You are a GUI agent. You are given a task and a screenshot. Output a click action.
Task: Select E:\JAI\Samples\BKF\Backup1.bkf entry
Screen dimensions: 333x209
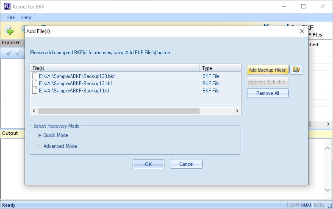pos(74,91)
